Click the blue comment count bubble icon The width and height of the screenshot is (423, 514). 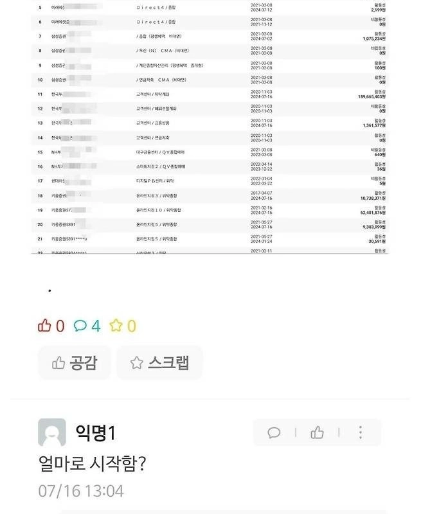tap(80, 326)
